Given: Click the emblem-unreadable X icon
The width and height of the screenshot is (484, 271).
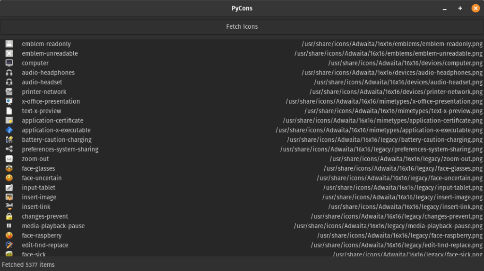Looking at the screenshot, I should pos(9,54).
